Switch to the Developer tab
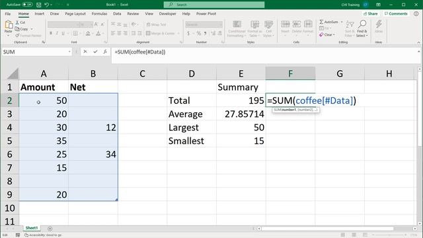Viewport: 423px width, 238px height. 167,14
